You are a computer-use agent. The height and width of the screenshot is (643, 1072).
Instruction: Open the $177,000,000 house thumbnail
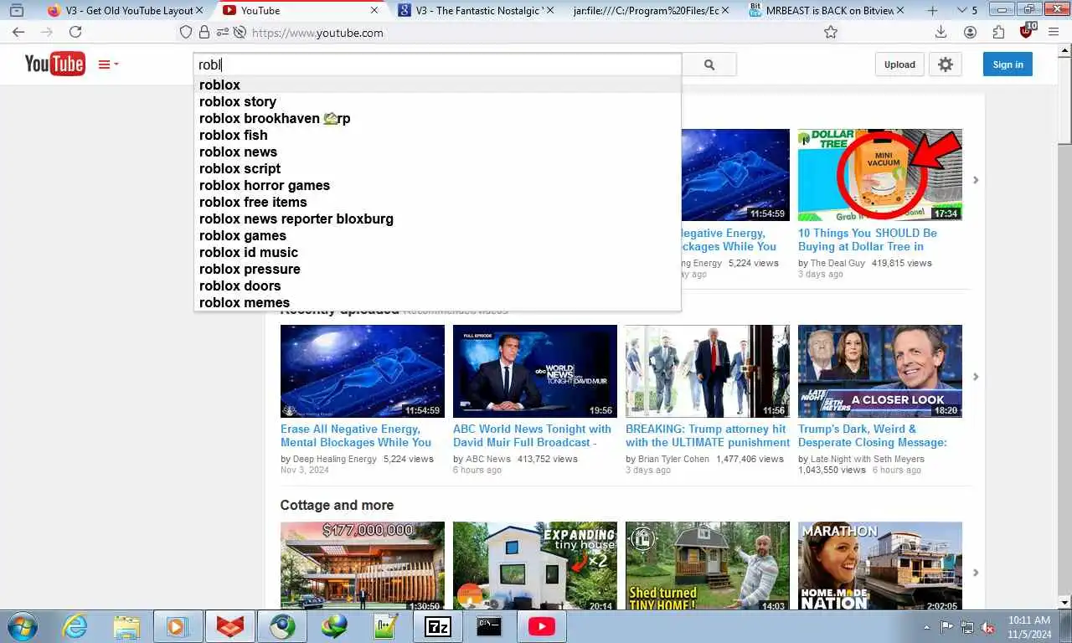point(363,567)
